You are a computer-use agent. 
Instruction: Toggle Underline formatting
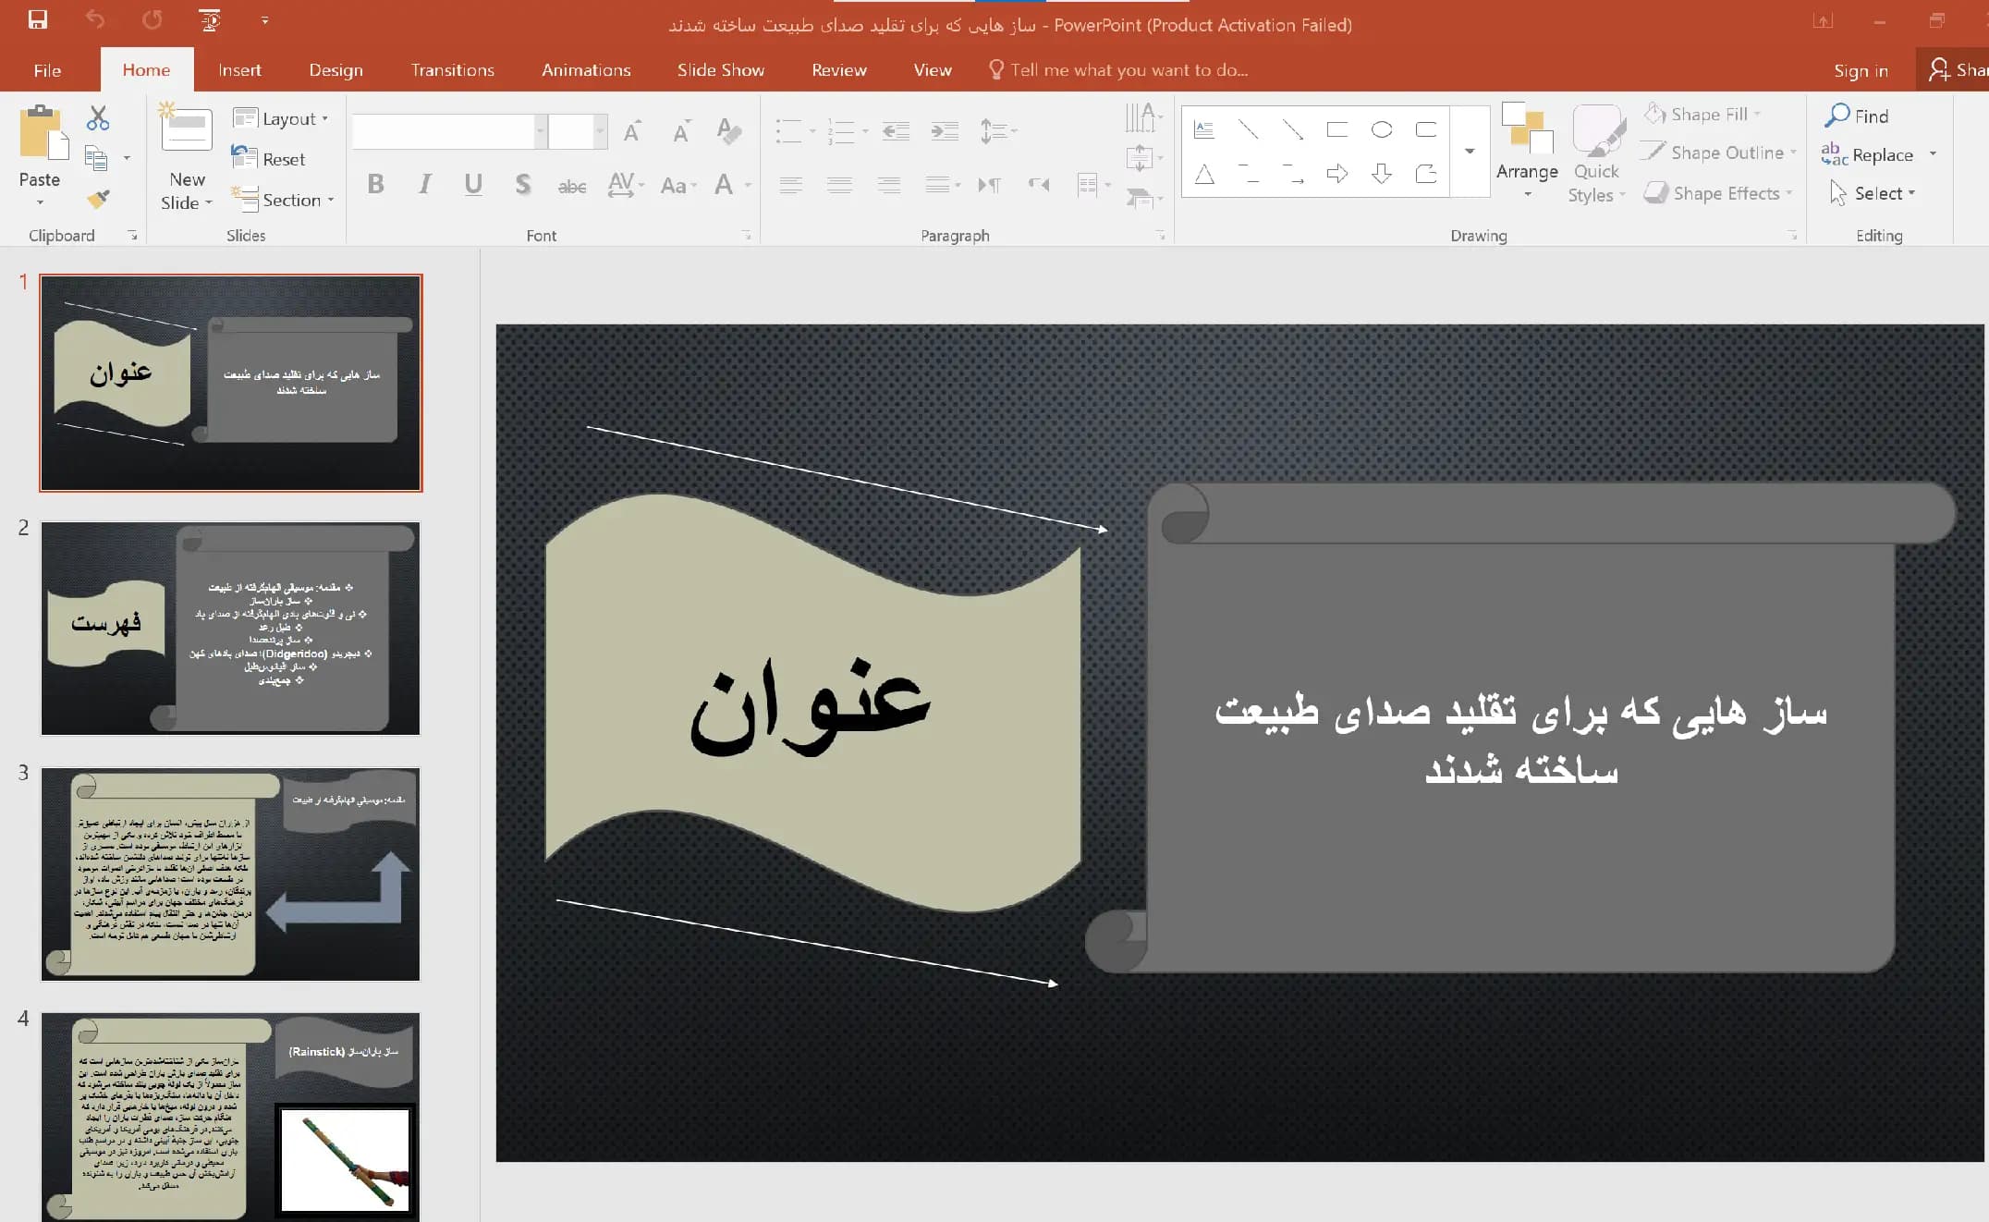tap(473, 184)
